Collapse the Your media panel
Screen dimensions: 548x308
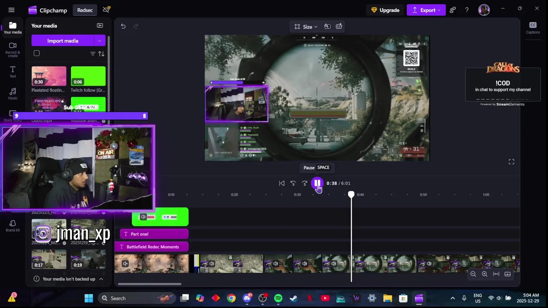pos(100,26)
